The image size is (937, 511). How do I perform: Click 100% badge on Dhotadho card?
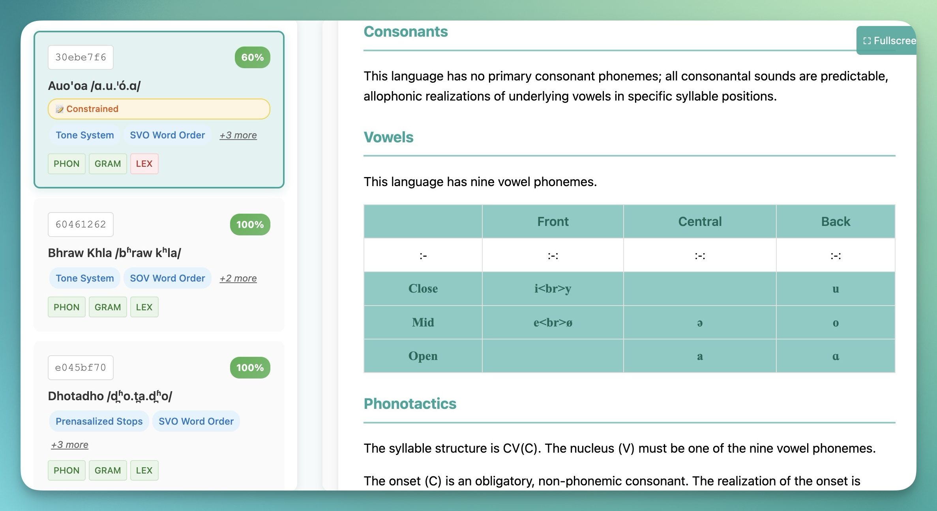click(x=250, y=367)
